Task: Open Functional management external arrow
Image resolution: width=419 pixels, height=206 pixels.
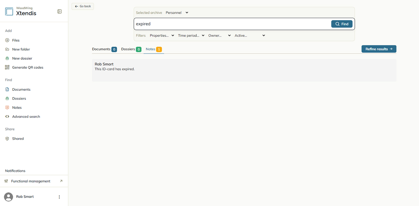Action: 61,181
